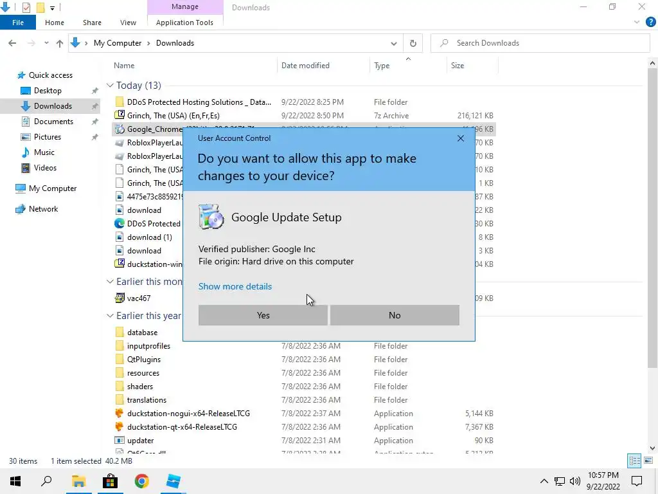Go up one folder level
Image resolution: width=658 pixels, height=494 pixels.
point(60,43)
